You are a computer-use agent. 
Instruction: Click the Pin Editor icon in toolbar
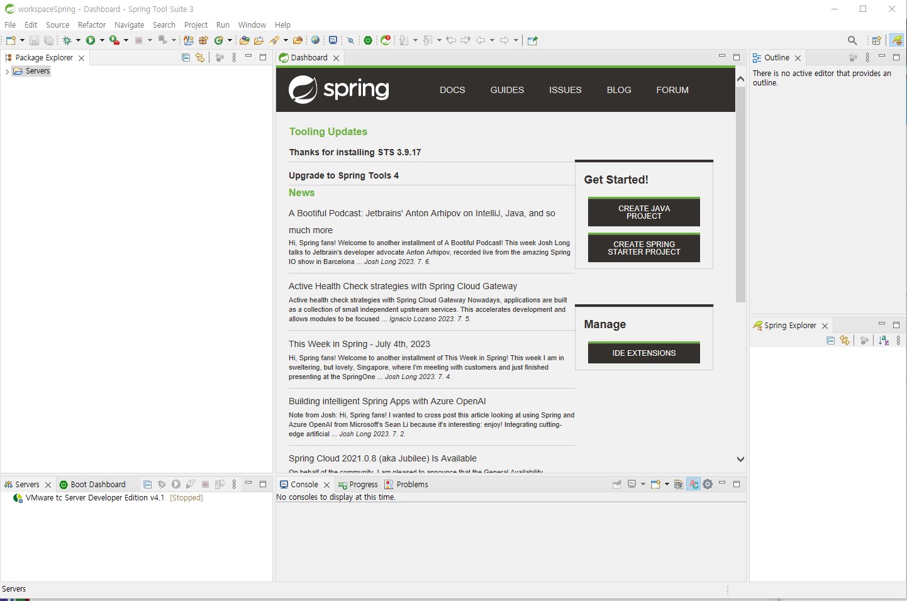tap(533, 40)
